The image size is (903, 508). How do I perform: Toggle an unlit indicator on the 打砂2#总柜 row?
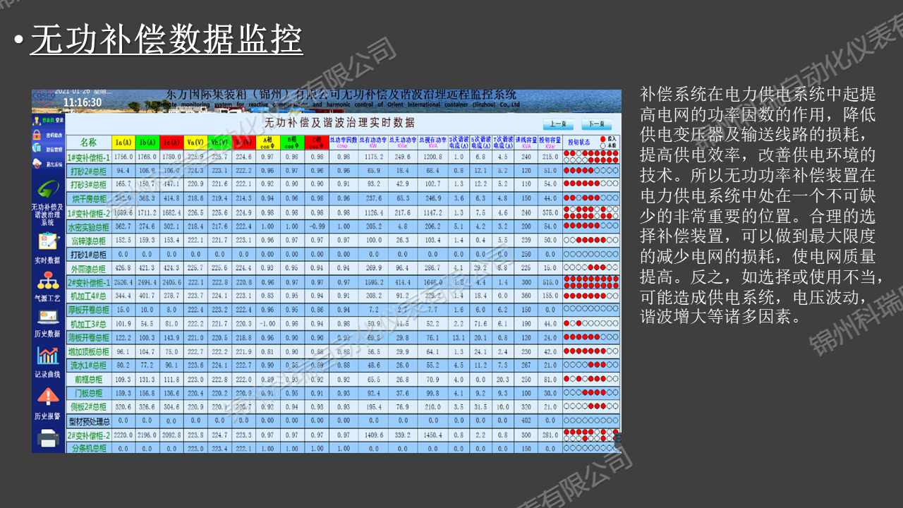(x=597, y=171)
